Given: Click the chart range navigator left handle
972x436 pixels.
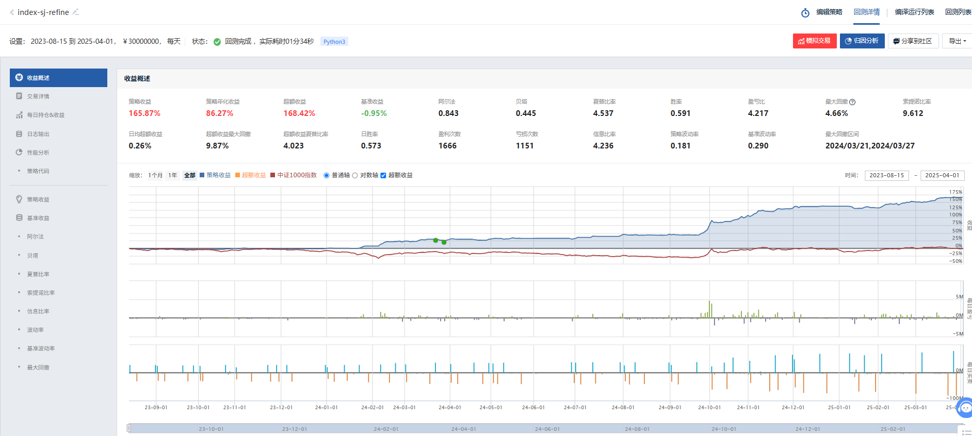Looking at the screenshot, I should tap(129, 428).
